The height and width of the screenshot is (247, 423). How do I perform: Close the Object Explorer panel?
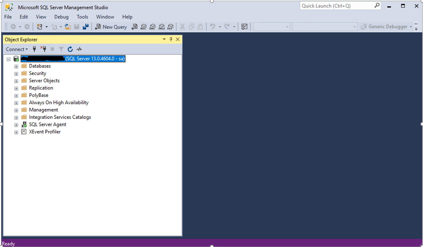178,39
